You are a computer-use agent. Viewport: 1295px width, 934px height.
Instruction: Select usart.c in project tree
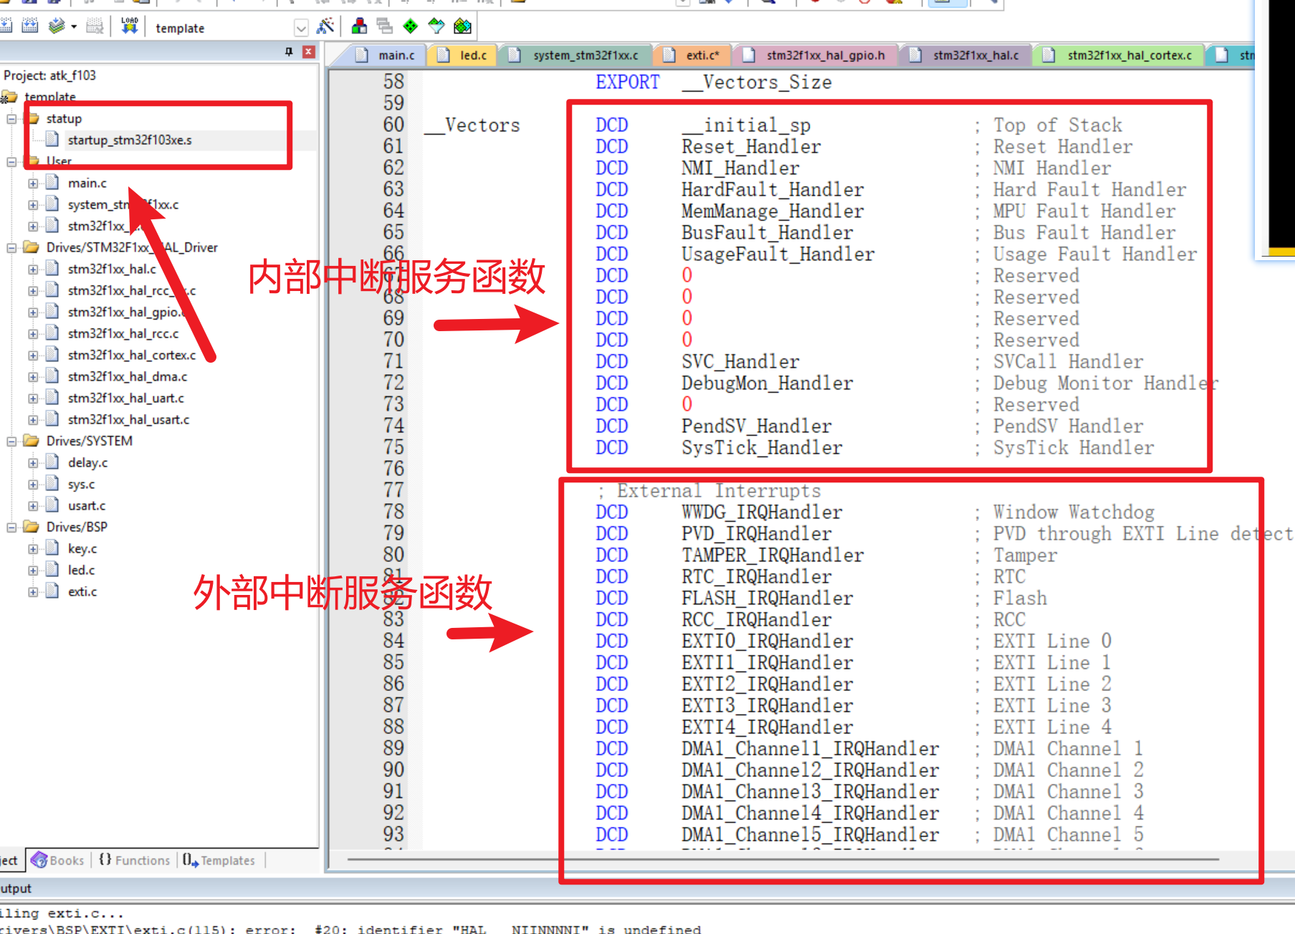(87, 505)
